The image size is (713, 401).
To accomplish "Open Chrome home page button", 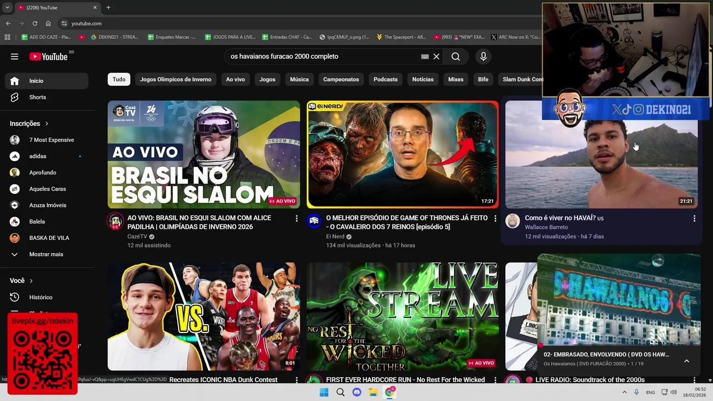I will [48, 23].
